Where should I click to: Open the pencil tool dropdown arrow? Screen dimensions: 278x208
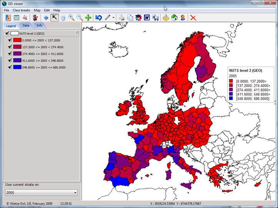click(113, 18)
